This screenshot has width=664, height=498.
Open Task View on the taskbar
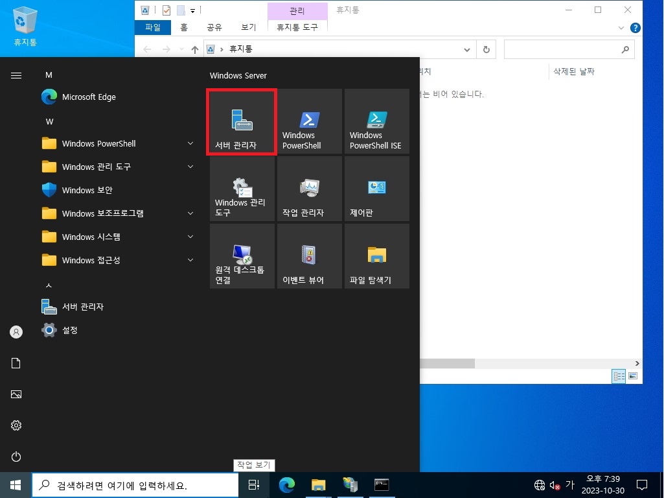pos(253,485)
